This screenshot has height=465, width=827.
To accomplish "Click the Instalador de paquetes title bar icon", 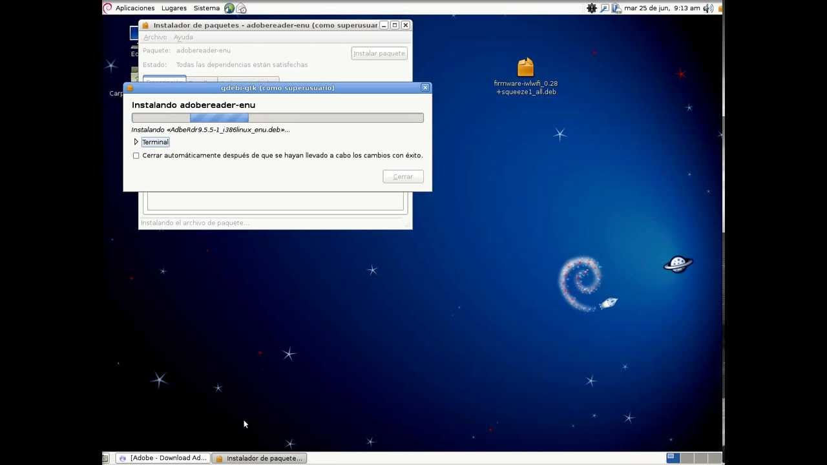I will click(x=145, y=25).
